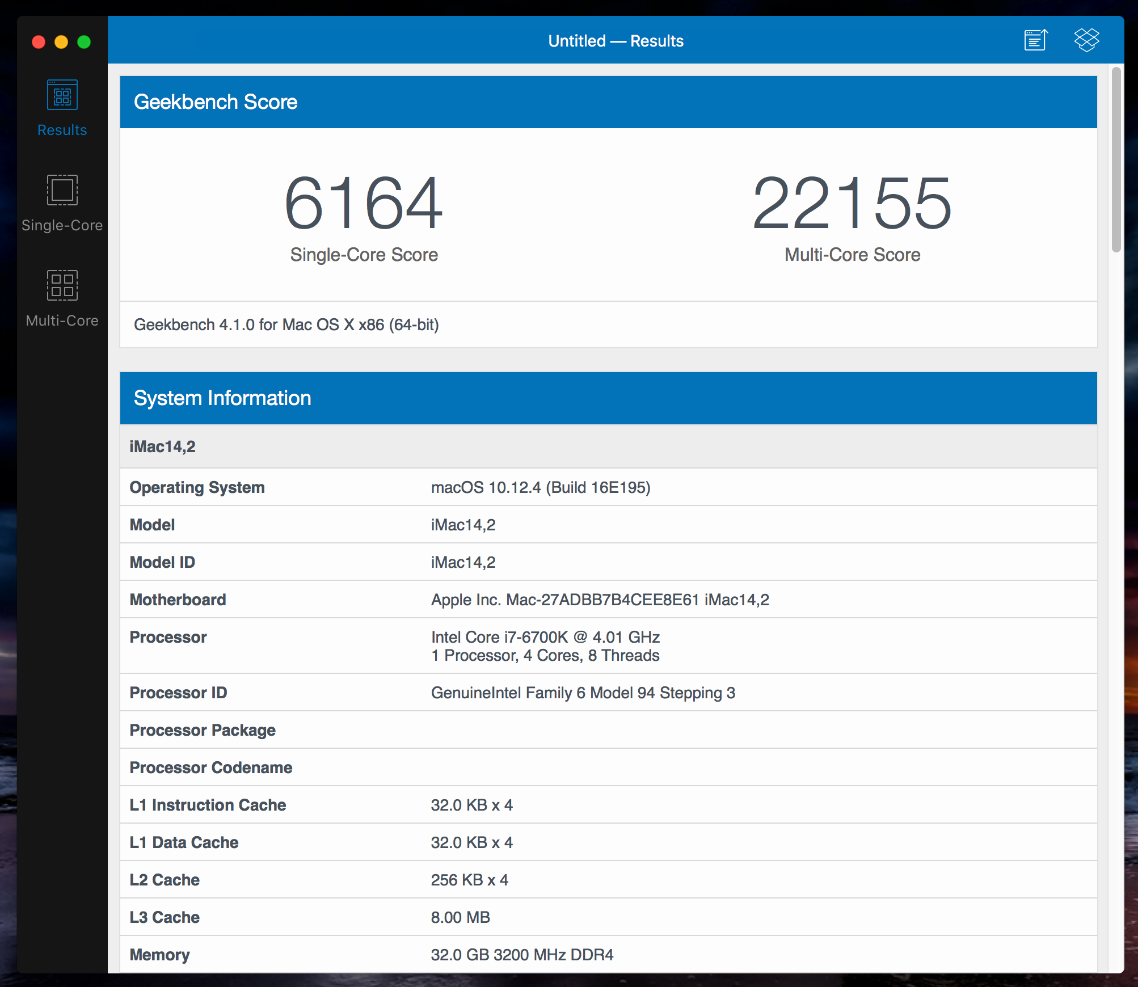Click L1 Data Cache value 32.0 KB x 4
Screen dimensions: 1138x987
[x=471, y=842]
